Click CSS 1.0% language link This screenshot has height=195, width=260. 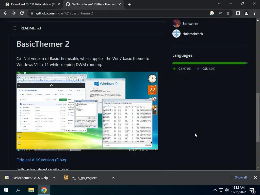tap(206, 69)
